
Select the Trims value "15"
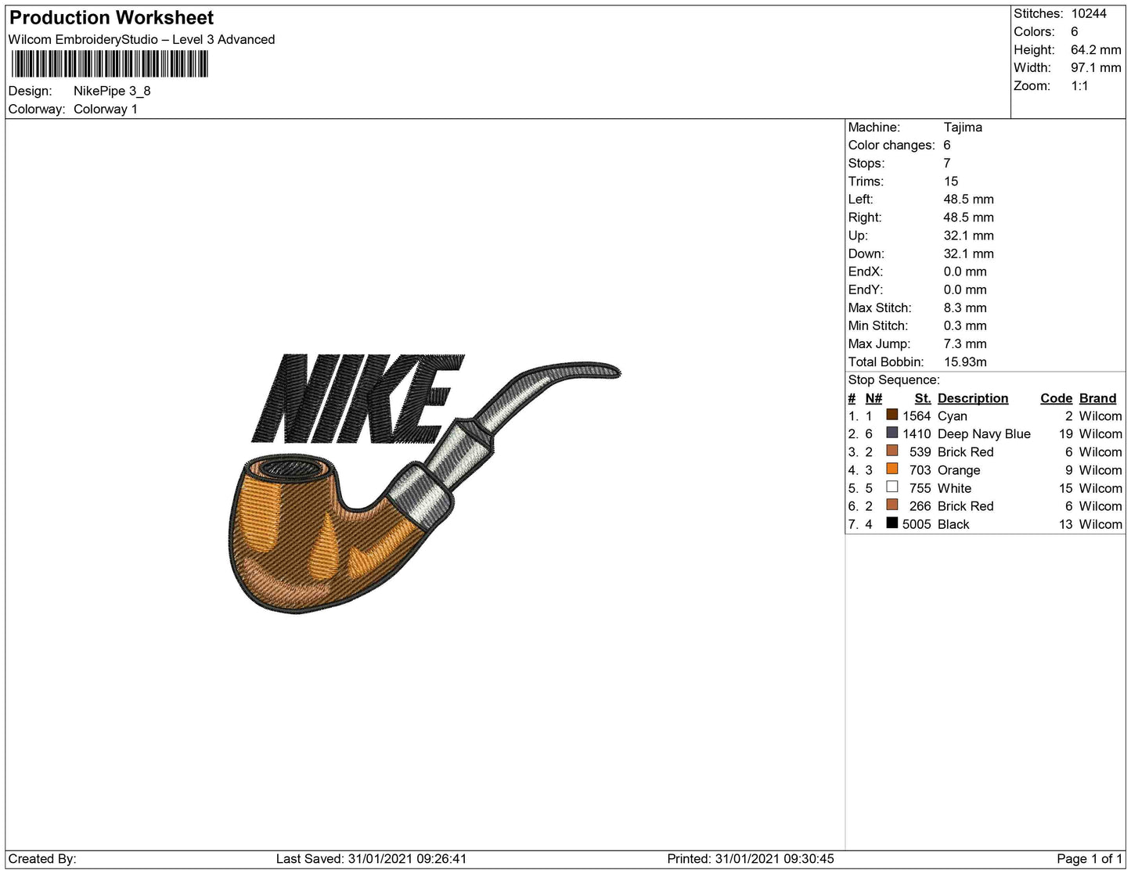click(x=951, y=182)
